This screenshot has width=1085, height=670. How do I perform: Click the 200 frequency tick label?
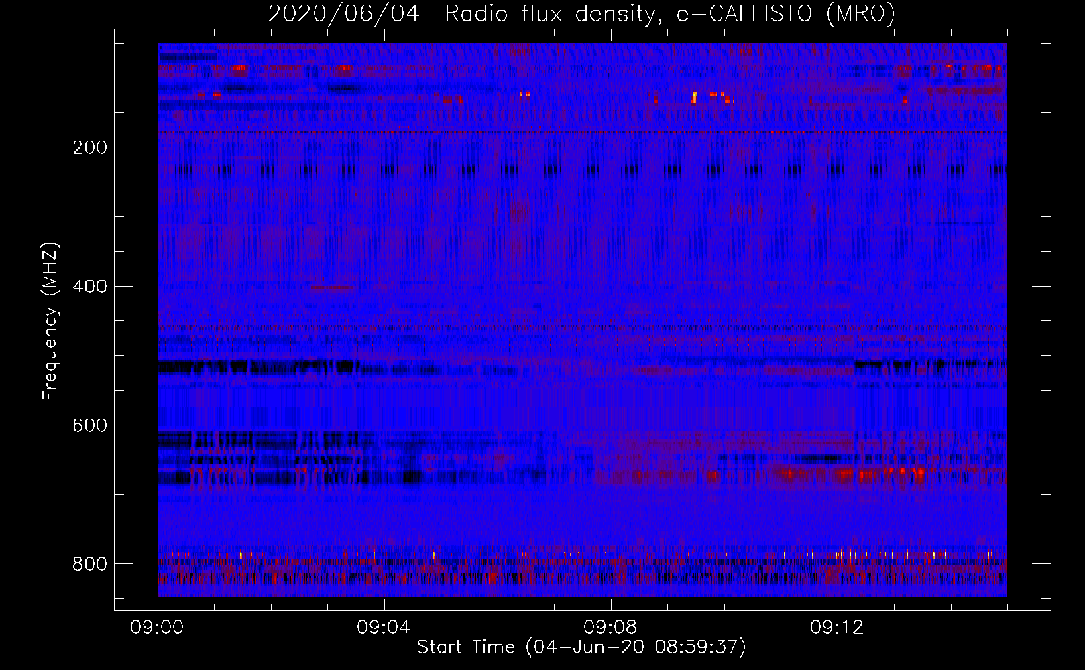(90, 147)
